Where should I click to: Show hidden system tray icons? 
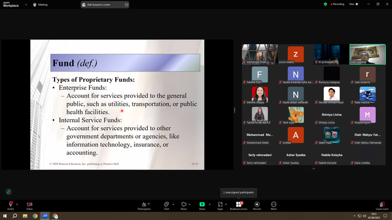click(354, 216)
